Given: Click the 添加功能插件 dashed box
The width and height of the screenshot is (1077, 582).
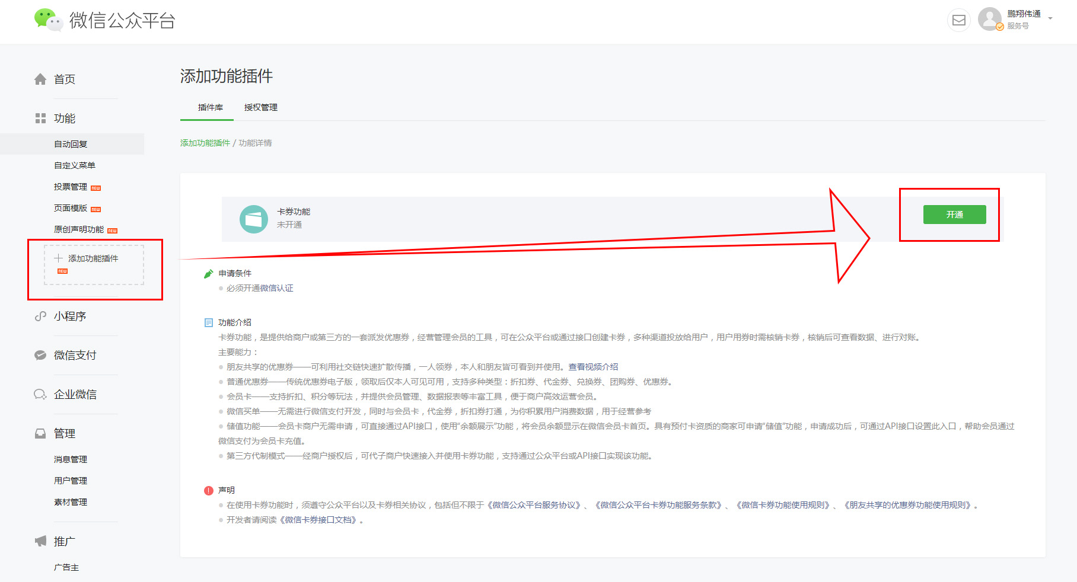Looking at the screenshot, I should point(94,264).
